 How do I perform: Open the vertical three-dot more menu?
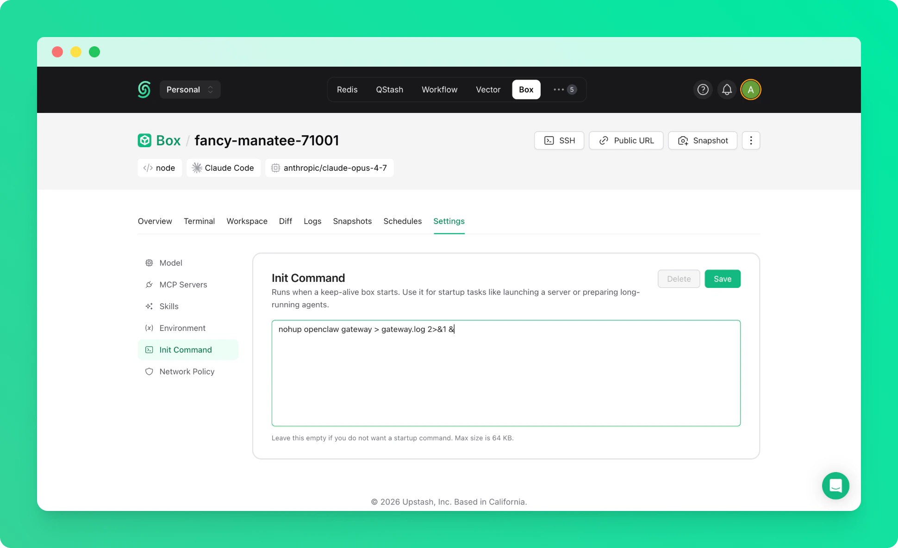pos(751,141)
